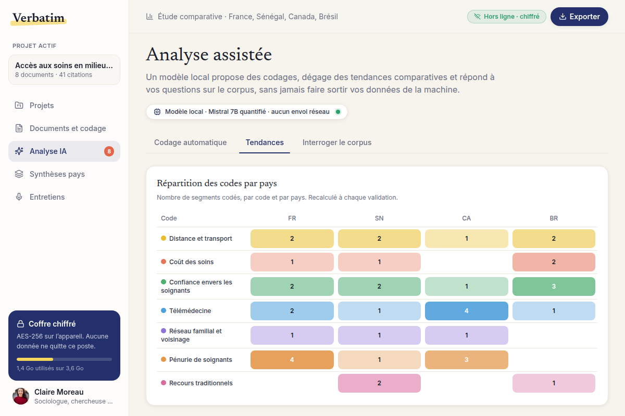625x416 pixels.
Task: Click the chart icon beside Étude comparative
Action: coord(150,17)
